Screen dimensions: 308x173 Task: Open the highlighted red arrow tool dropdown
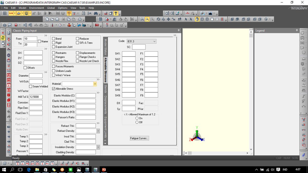[x=15, y=13]
